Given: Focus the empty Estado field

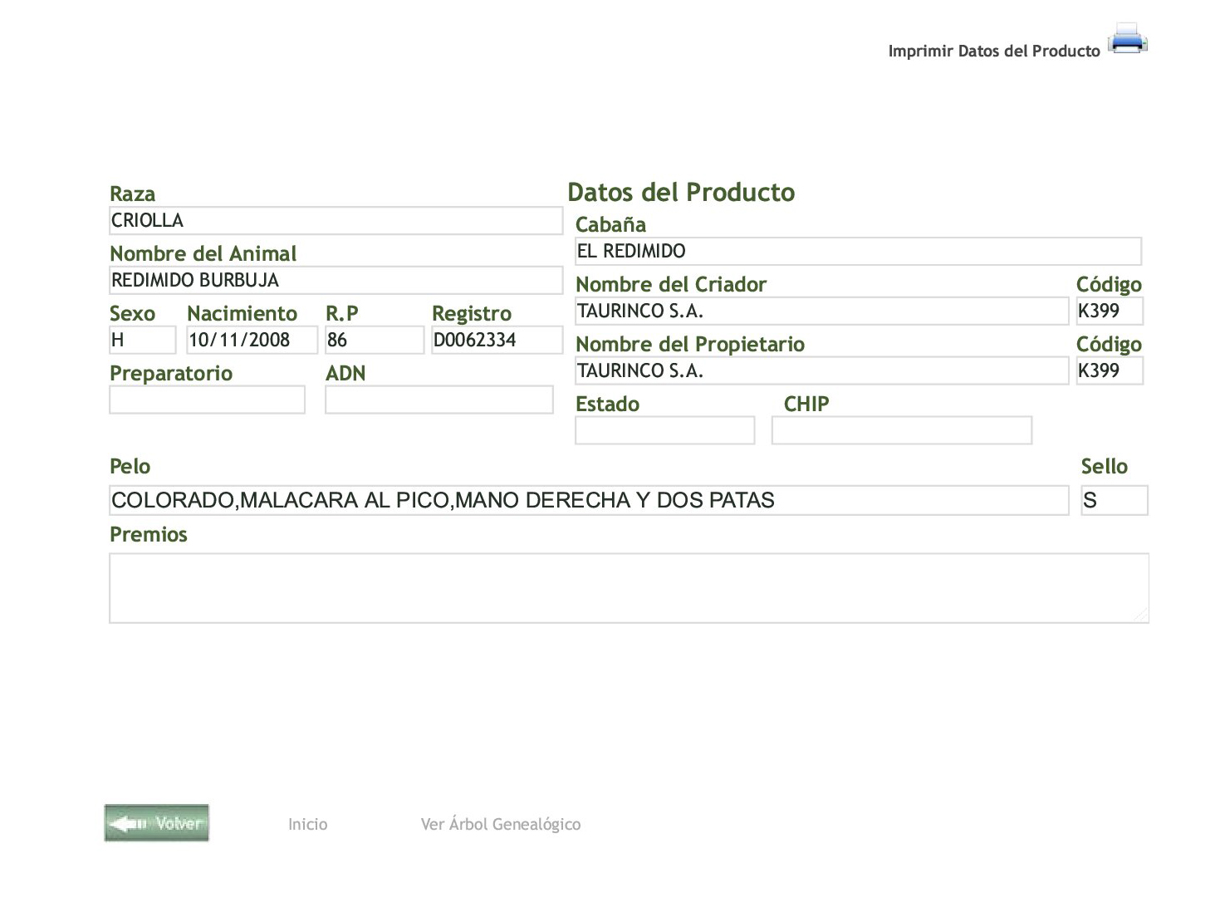Looking at the screenshot, I should tap(664, 430).
